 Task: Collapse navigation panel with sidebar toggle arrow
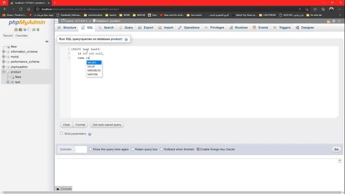pyautogui.click(x=56, y=21)
